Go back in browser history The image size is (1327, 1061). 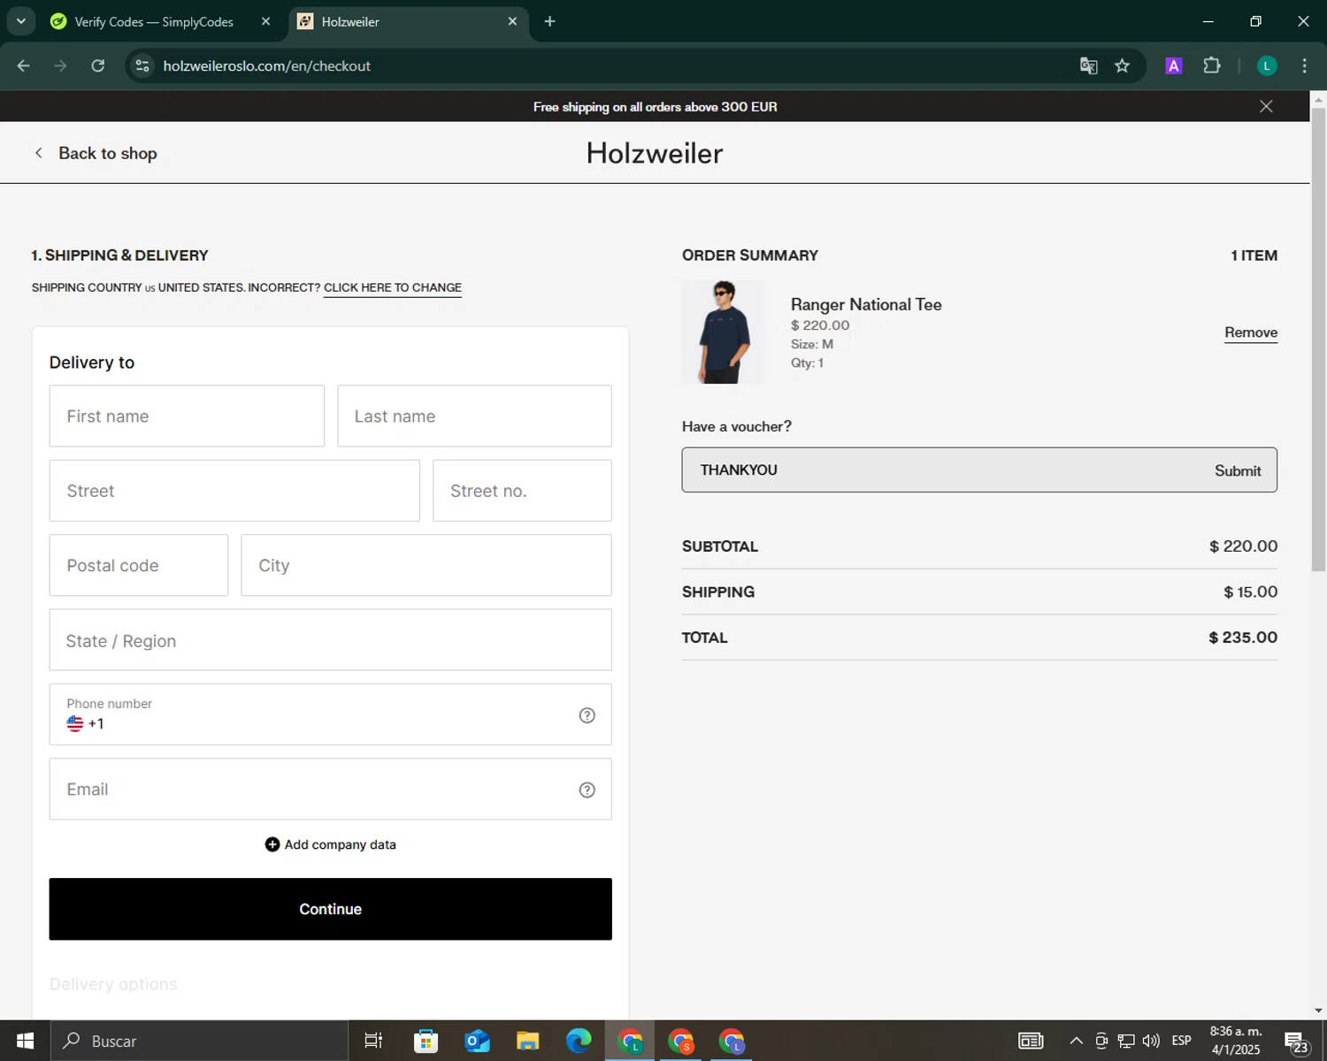click(24, 65)
